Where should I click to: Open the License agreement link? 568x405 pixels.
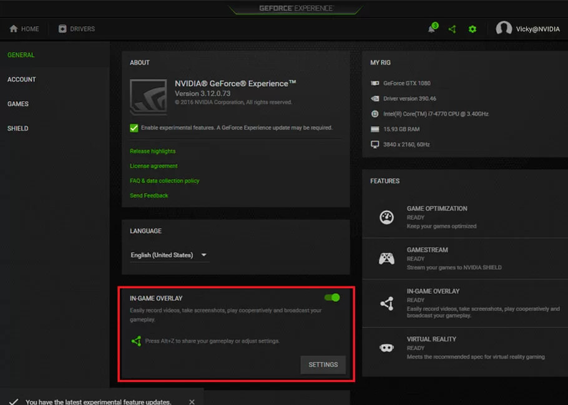(154, 166)
